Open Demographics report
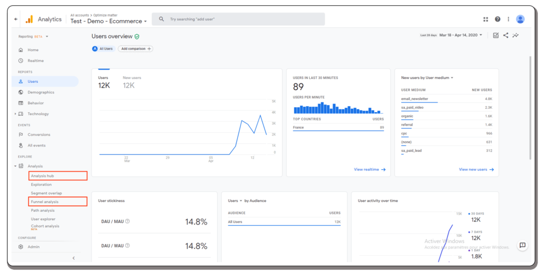 coord(41,92)
